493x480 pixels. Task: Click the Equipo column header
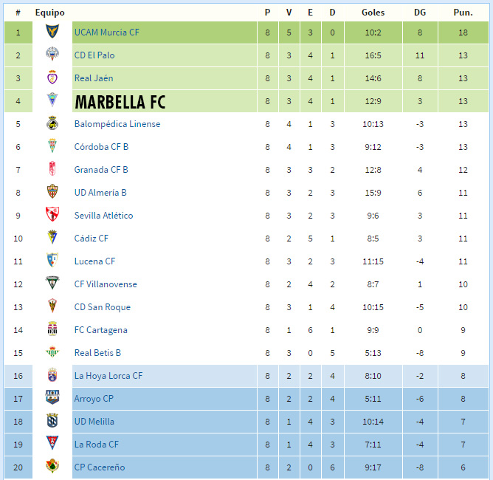[50, 13]
